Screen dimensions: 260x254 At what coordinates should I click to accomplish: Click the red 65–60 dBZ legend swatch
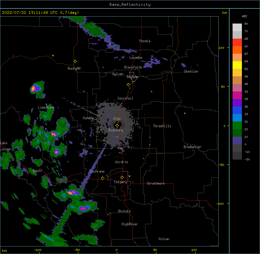coord(237,43)
